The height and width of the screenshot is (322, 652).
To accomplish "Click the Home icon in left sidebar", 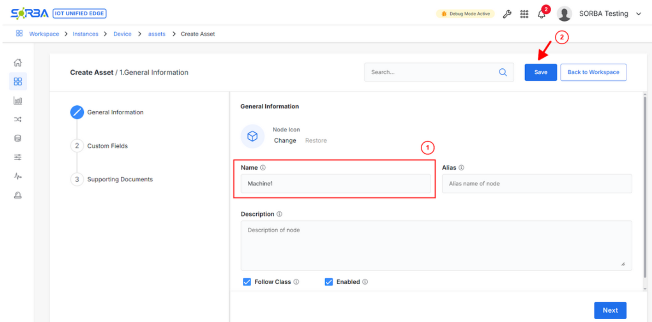I will click(x=18, y=63).
